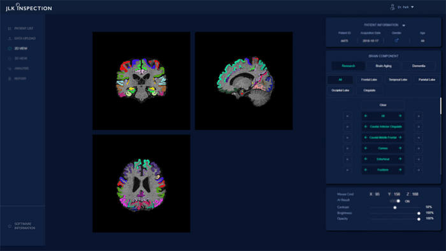Viewport: 446px width, 251px height.
Task: Select the Cingulate filter
Action: pos(369,90)
